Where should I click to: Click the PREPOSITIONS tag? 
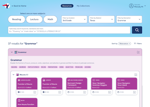[x=52, y=67]
